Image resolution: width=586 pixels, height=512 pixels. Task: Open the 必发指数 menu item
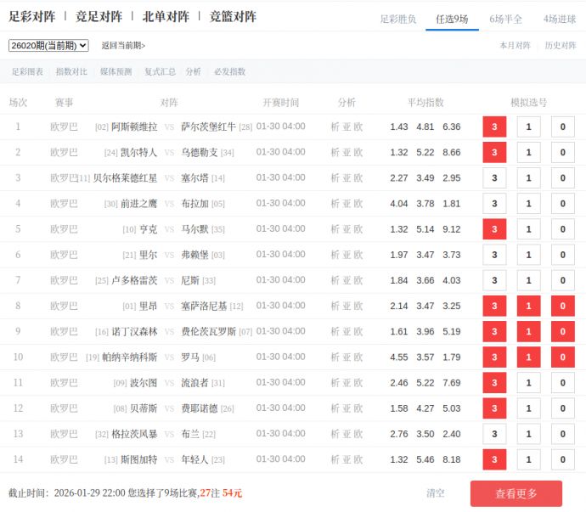pyautogui.click(x=229, y=72)
